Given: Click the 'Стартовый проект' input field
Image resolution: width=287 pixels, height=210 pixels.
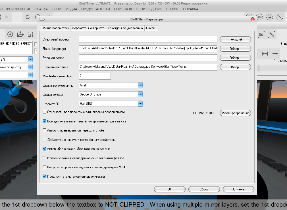Looking at the screenshot, I should (148, 39).
